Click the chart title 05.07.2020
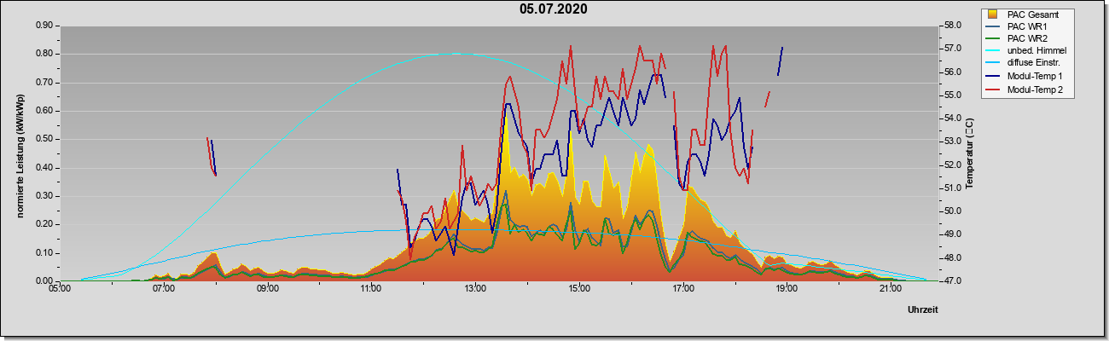The width and height of the screenshot is (1109, 341). point(553,9)
